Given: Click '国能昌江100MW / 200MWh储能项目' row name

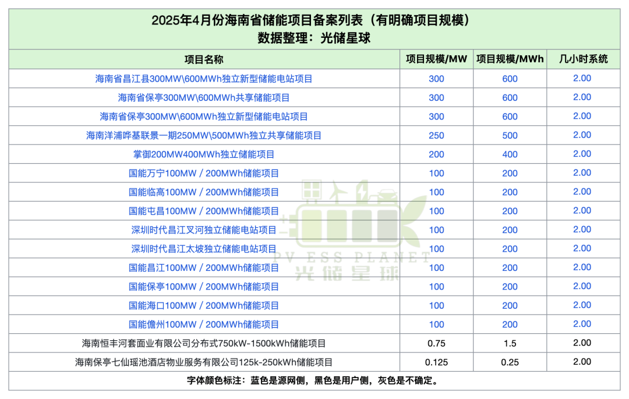Looking at the screenshot, I should coord(204,267).
